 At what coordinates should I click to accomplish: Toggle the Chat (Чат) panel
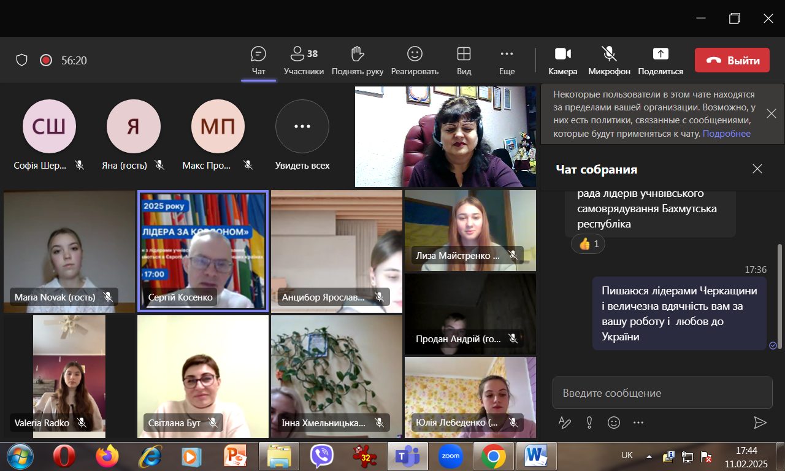pos(258,60)
